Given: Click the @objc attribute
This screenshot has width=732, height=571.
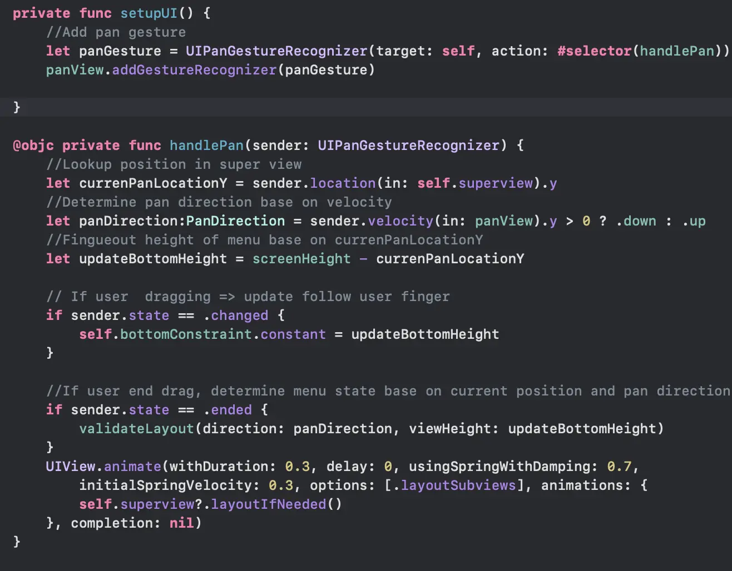Looking at the screenshot, I should tap(33, 146).
